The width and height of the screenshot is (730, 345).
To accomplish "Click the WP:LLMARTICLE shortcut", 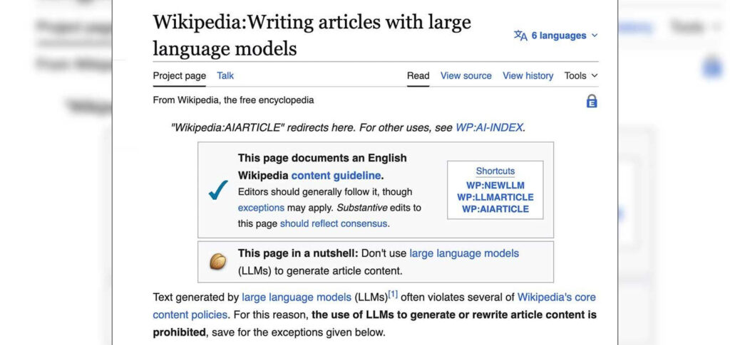I will click(495, 197).
